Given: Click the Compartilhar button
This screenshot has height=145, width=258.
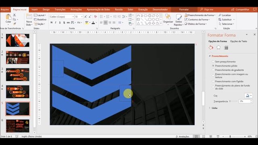Looking at the screenshot, I should coord(240,10).
